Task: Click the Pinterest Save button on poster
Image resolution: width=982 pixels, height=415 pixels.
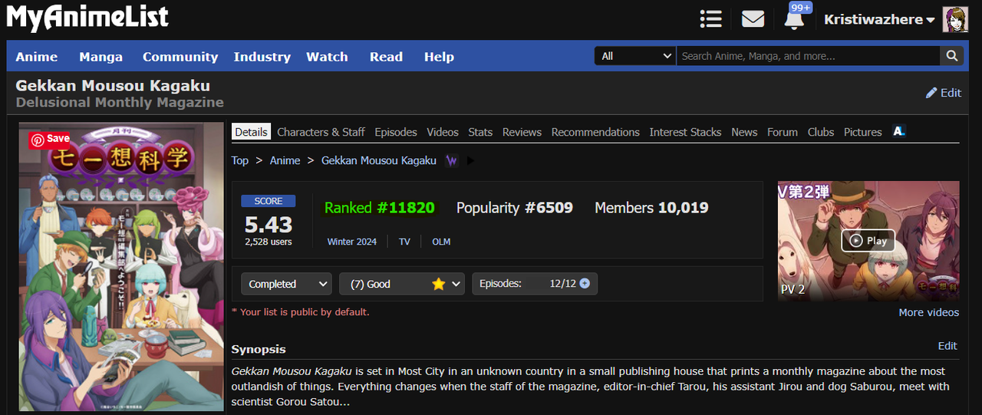Action: coord(50,140)
